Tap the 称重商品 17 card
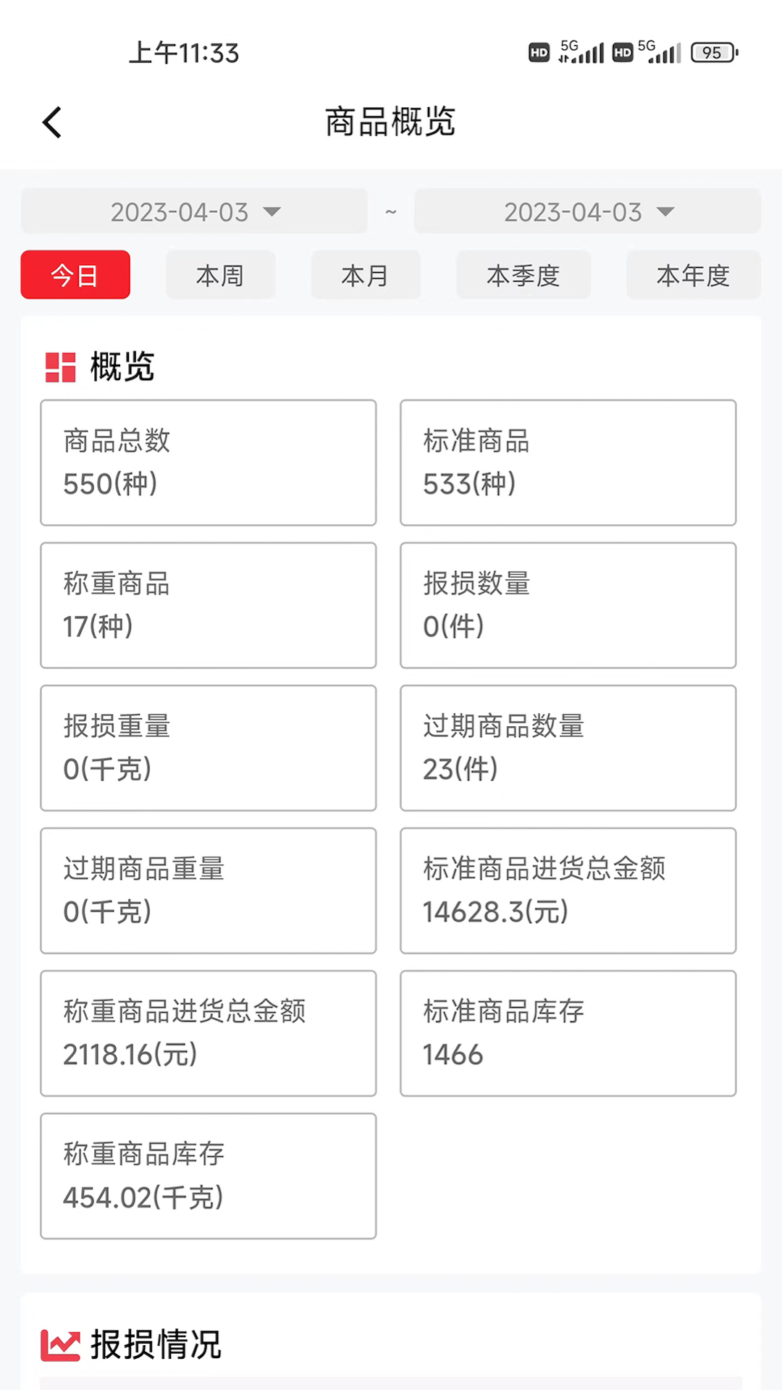The image size is (782, 1390). click(209, 605)
